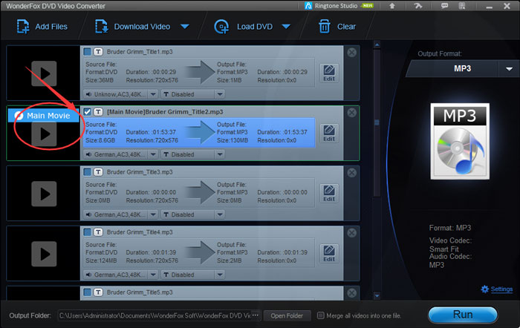Screen dimensions: 520x328
Task: Click the upgrade arrow icon in the title bar
Action: point(392,6)
